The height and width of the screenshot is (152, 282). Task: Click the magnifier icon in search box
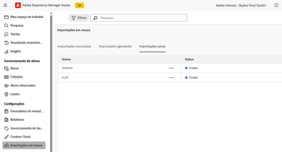96,18
